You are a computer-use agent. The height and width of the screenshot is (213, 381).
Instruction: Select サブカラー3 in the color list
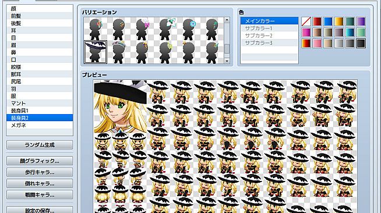coord(269,42)
